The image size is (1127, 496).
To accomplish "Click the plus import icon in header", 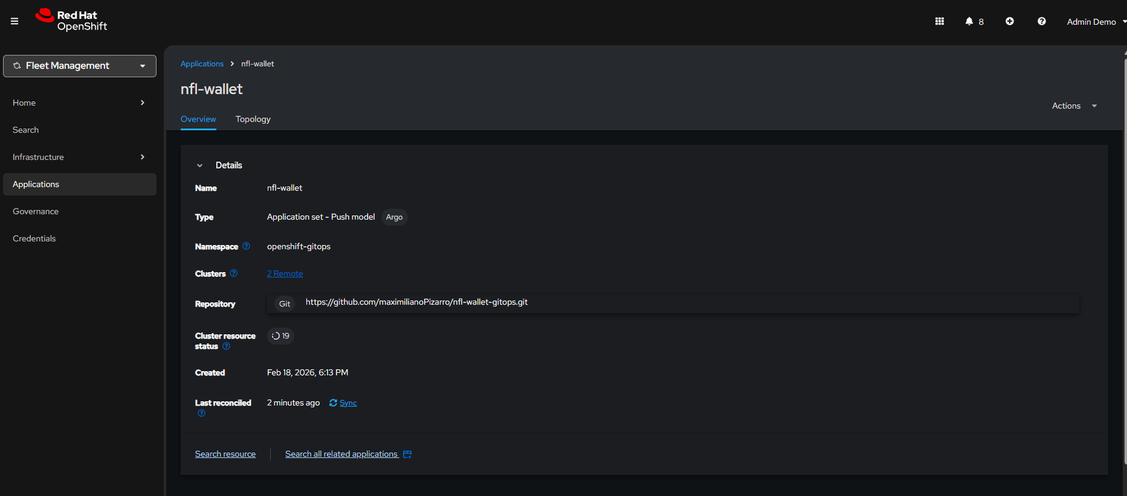I will [x=1010, y=21].
